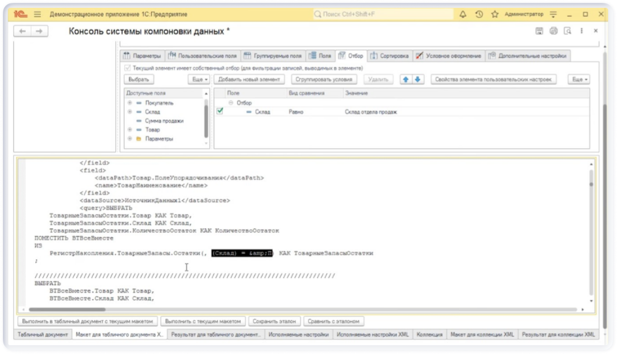Viewport: 617px width, 354px height.
Task: Click the favorites star icon
Action: pos(494,15)
